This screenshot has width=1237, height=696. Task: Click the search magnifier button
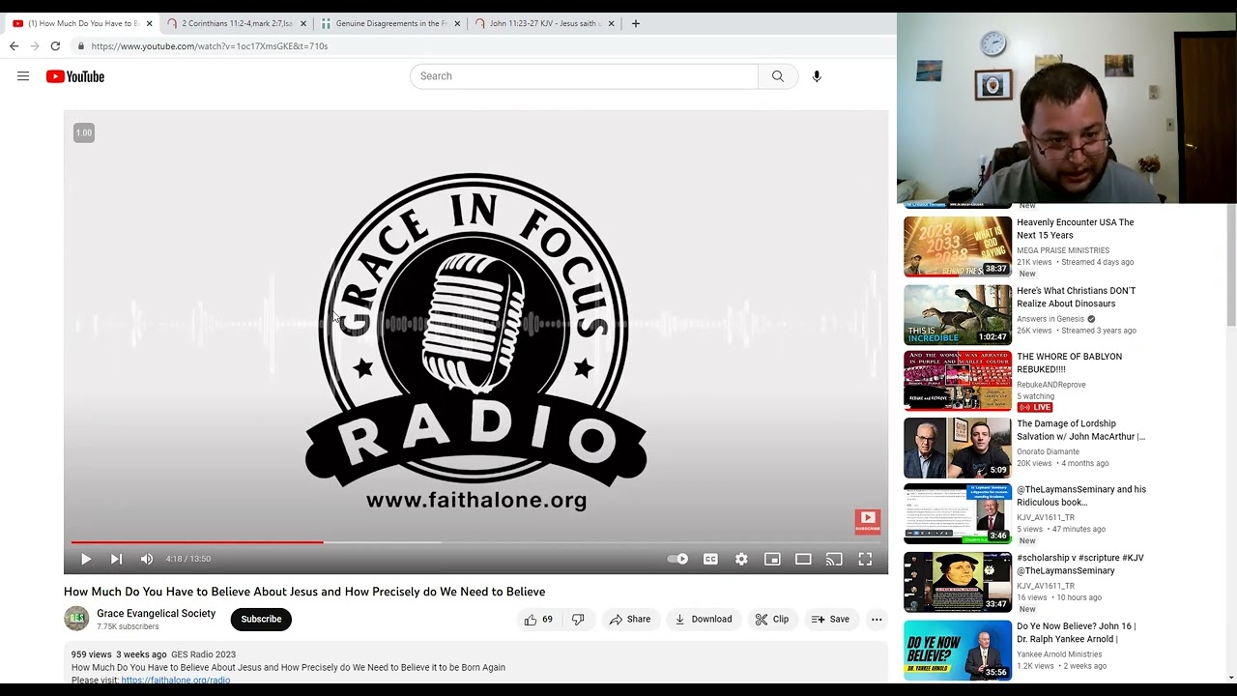pyautogui.click(x=778, y=76)
